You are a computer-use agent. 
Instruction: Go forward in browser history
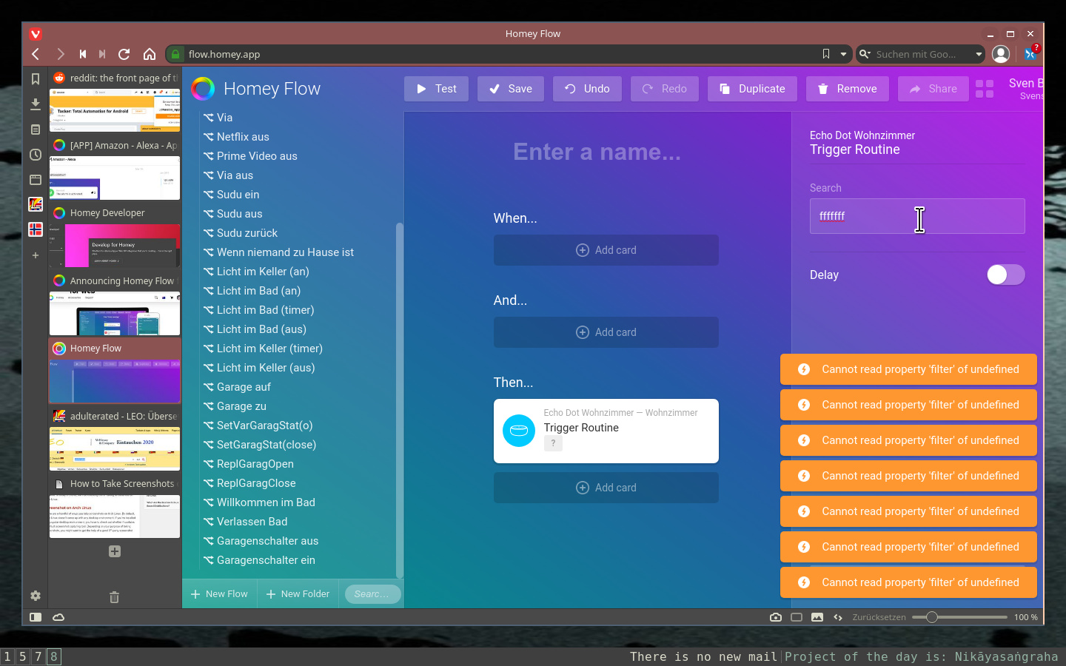[61, 54]
